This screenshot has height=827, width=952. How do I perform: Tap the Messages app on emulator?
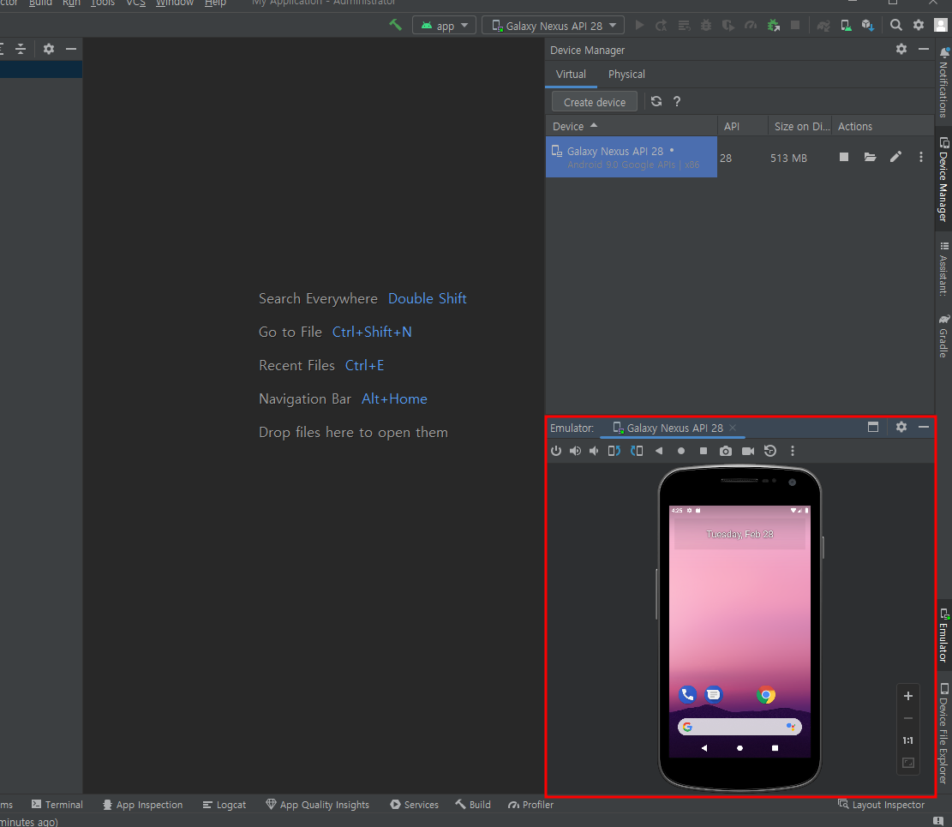714,695
